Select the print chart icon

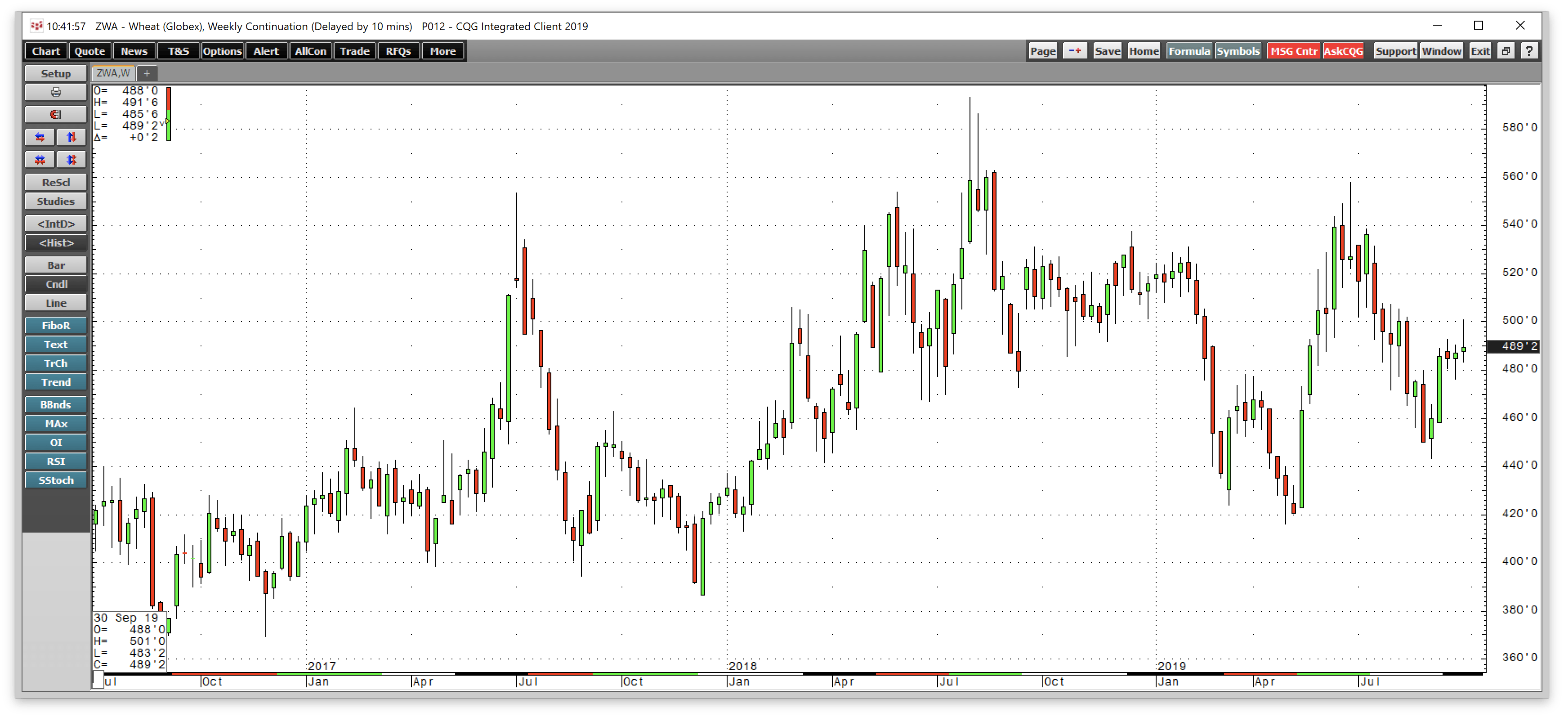tap(56, 92)
